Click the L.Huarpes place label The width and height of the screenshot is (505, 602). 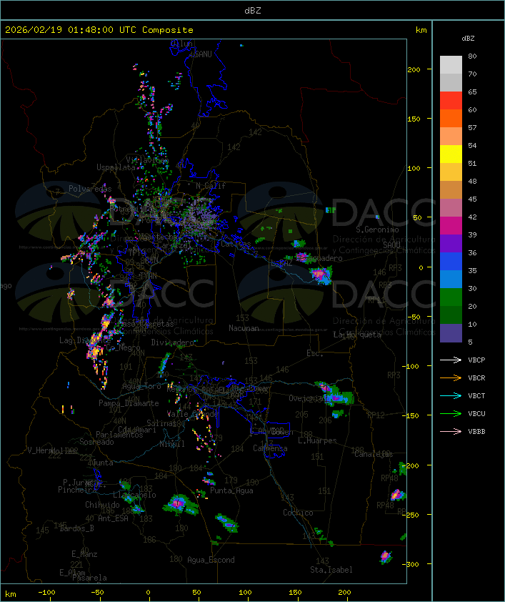[x=317, y=440]
